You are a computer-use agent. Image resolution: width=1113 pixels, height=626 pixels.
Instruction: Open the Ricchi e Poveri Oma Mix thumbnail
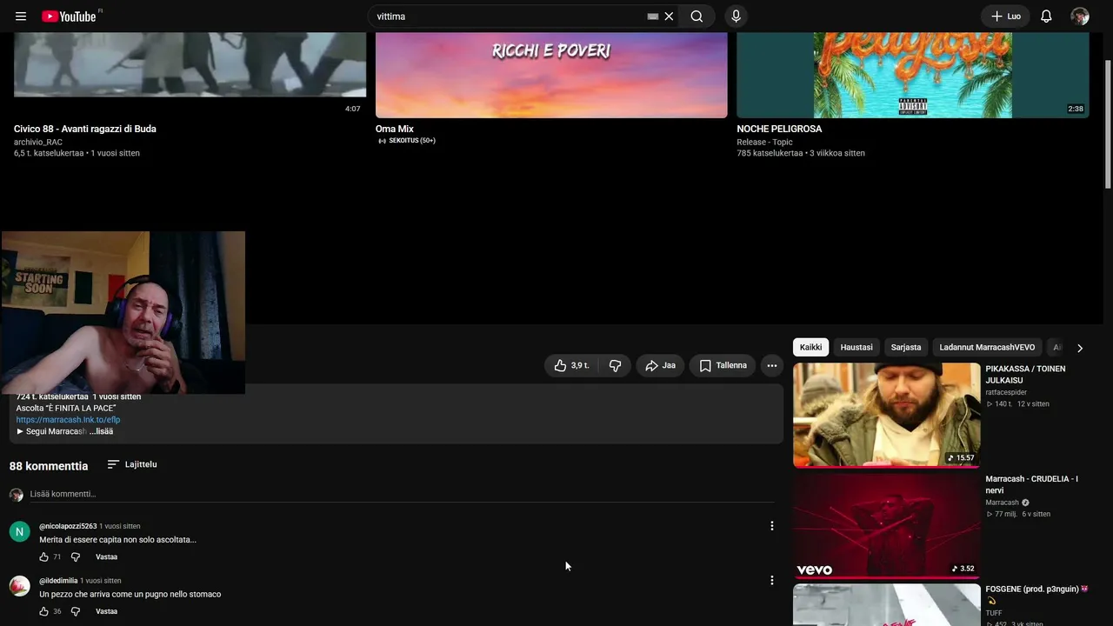551,75
